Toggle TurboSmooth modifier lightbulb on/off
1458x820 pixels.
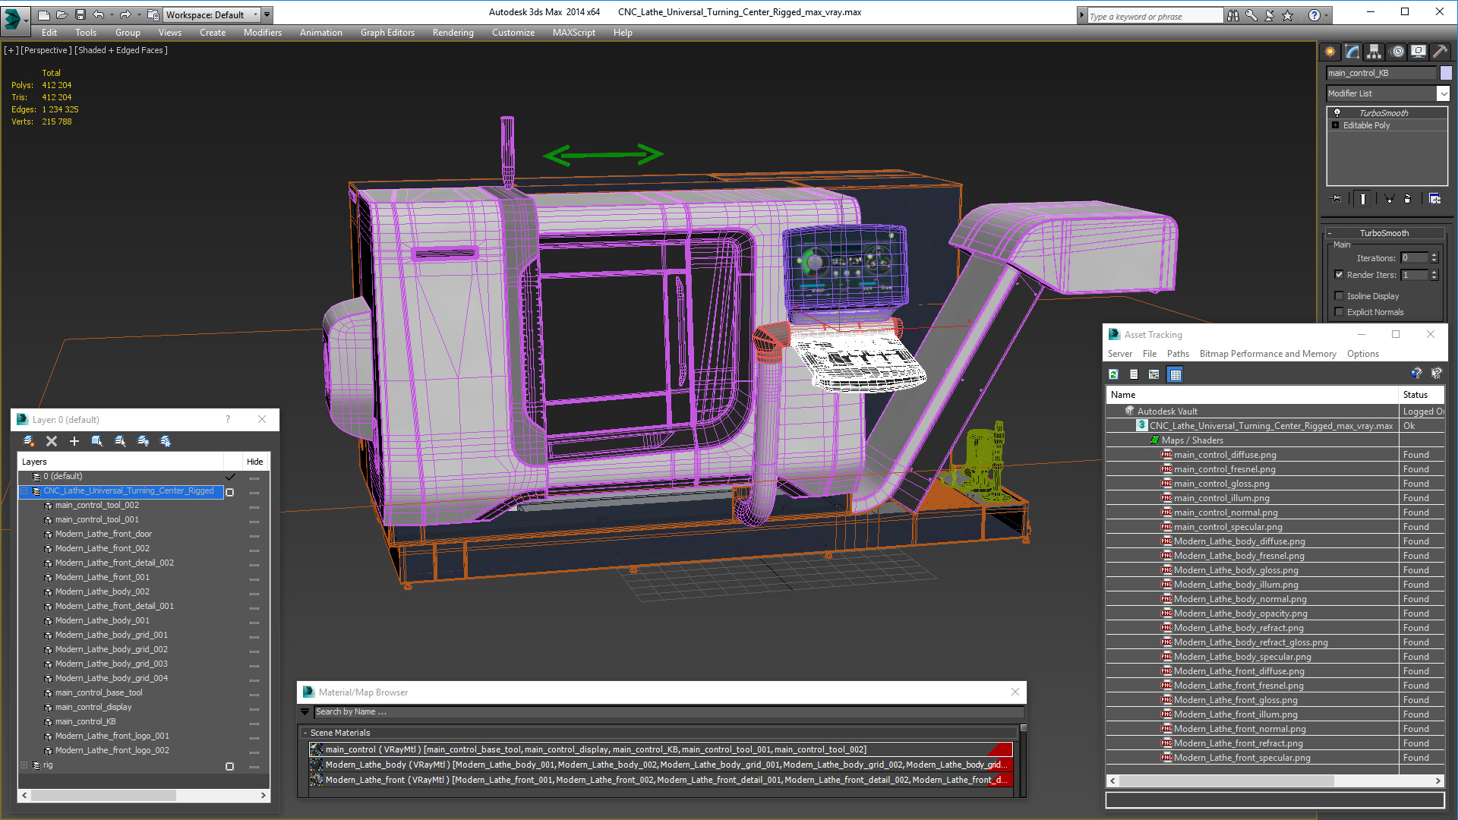1337,112
